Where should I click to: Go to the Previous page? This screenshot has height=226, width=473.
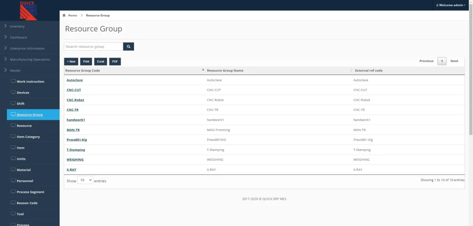tap(426, 61)
